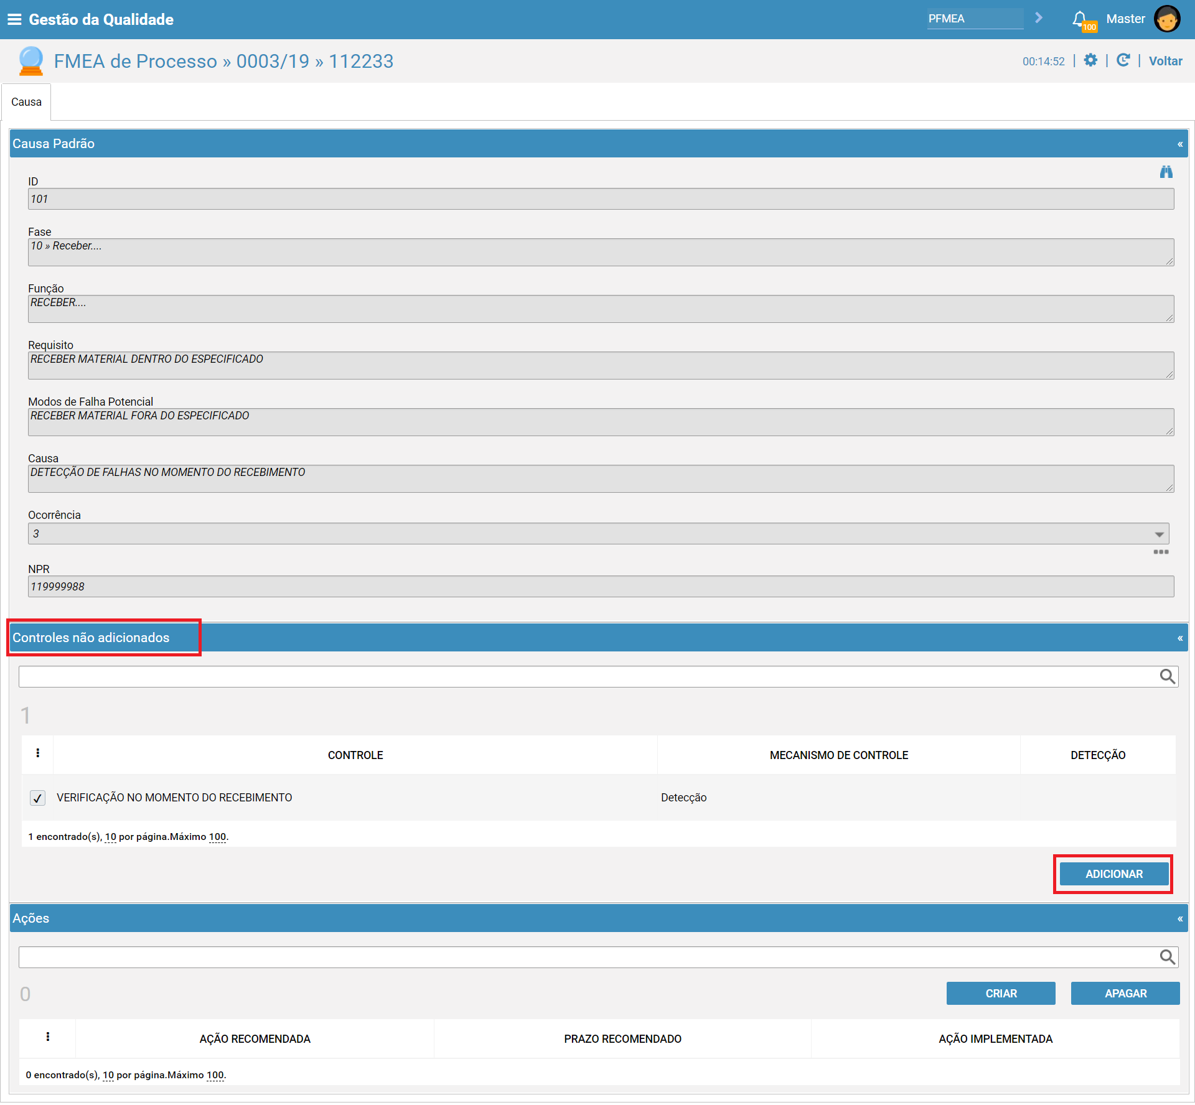Screen dimensions: 1195x1105
Task: Open the Master user avatar
Action: coord(1166,19)
